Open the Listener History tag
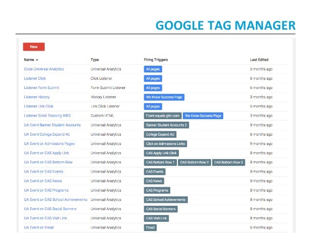Viewport: 311px width, 233px height. tap(37, 97)
